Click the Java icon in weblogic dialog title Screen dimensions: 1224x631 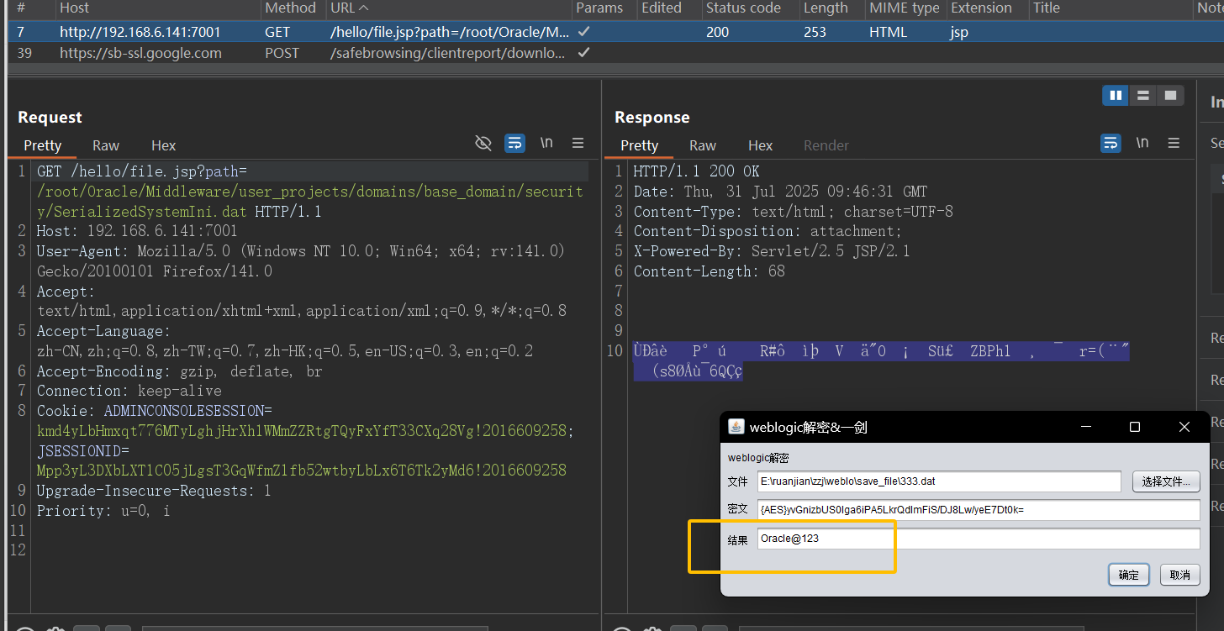tap(736, 427)
